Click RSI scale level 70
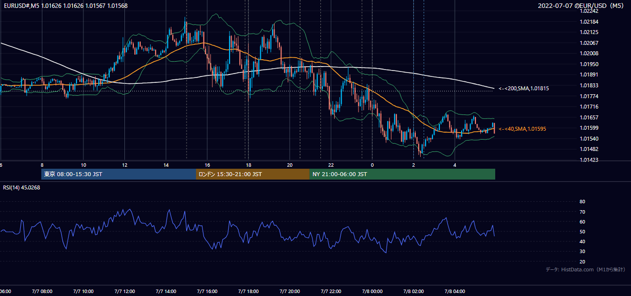The height and width of the screenshot is (296, 631). point(582,212)
